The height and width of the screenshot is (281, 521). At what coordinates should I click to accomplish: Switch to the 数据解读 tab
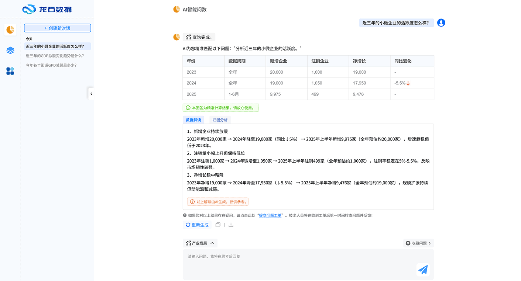(193, 120)
